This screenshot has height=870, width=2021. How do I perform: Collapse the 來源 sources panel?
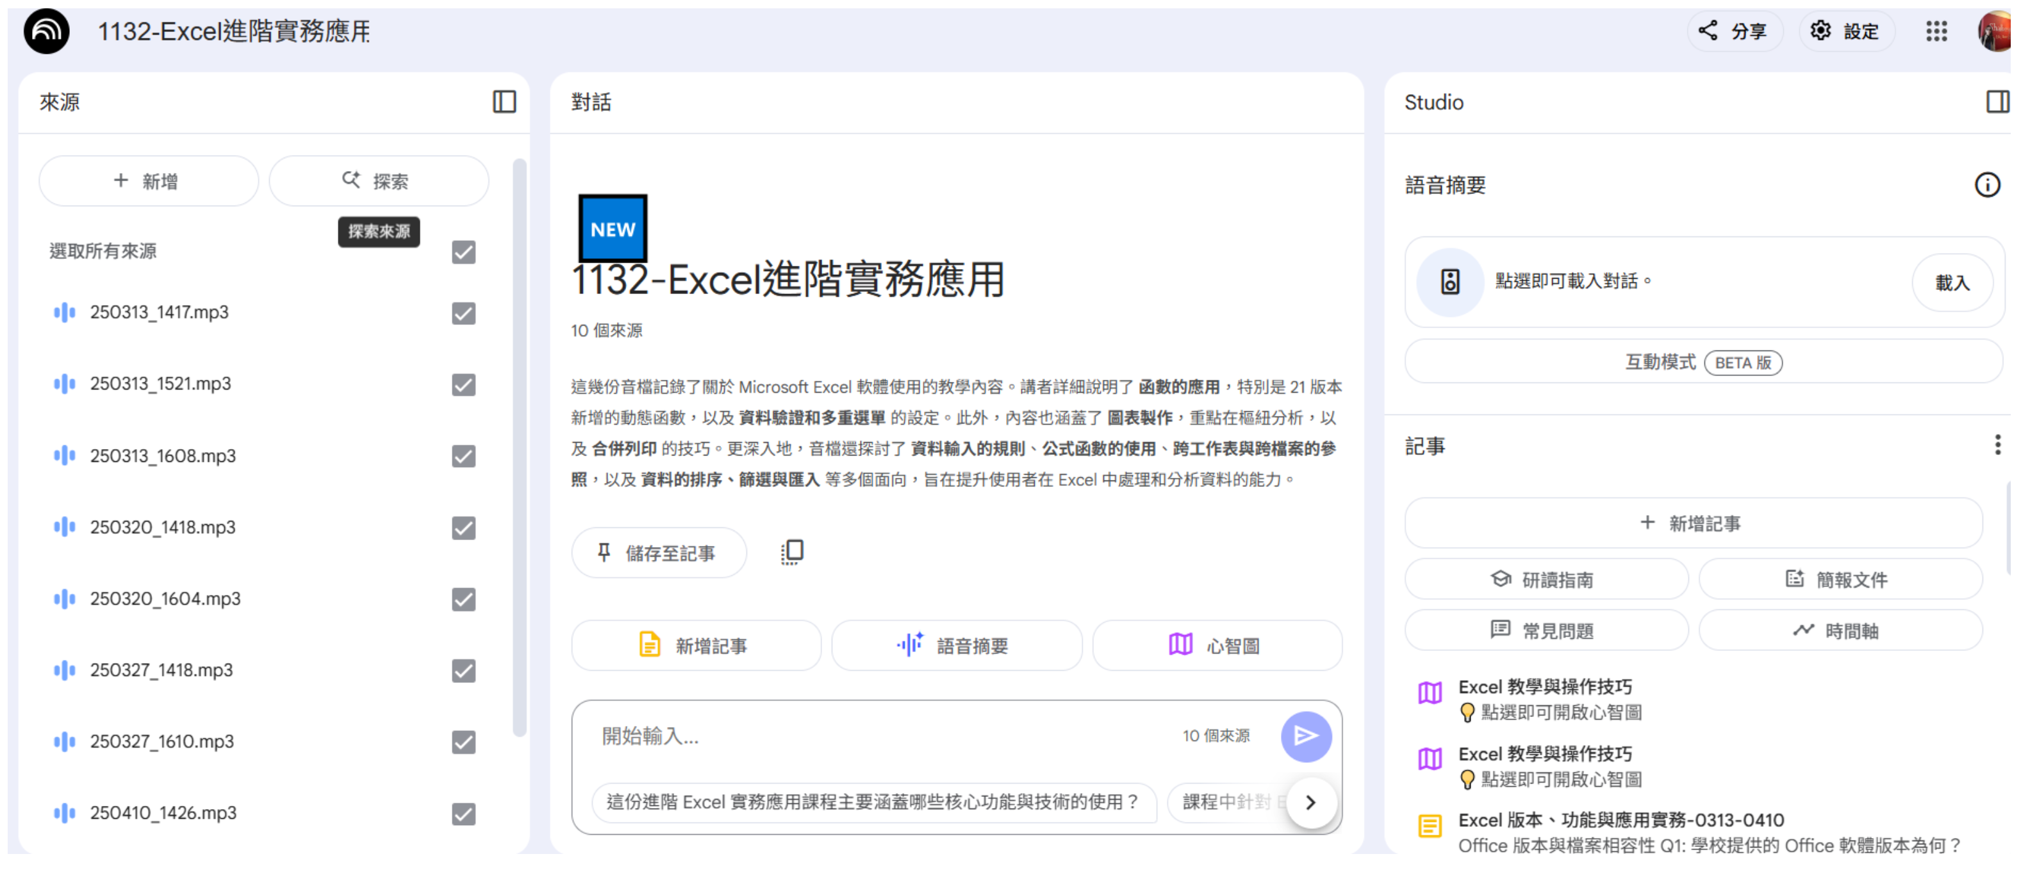pyautogui.click(x=504, y=102)
